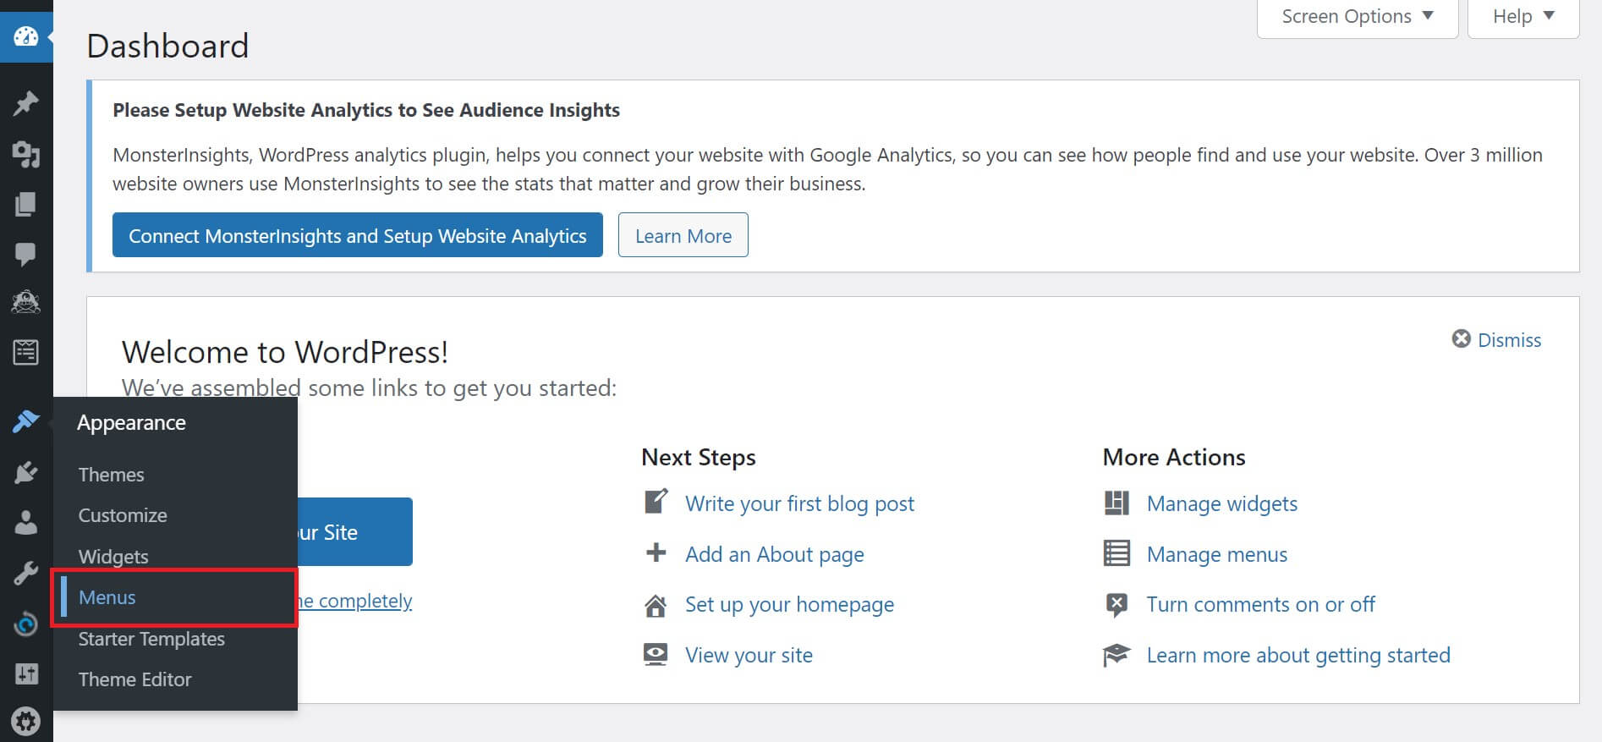The height and width of the screenshot is (742, 1602).
Task: Open Menus in the Appearance submenu
Action: point(107,597)
